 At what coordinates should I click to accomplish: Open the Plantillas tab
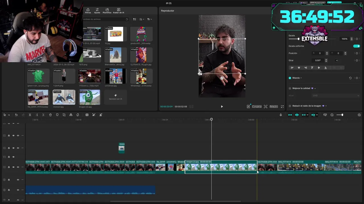[x=107, y=11]
